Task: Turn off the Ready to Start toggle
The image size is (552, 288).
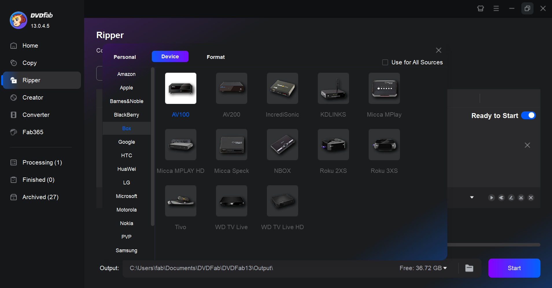Action: tap(529, 115)
